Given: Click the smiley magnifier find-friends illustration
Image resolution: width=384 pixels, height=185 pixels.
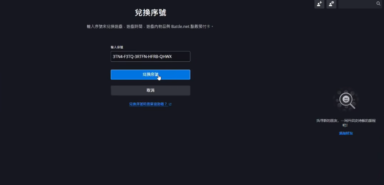Looking at the screenshot, I should click(346, 100).
